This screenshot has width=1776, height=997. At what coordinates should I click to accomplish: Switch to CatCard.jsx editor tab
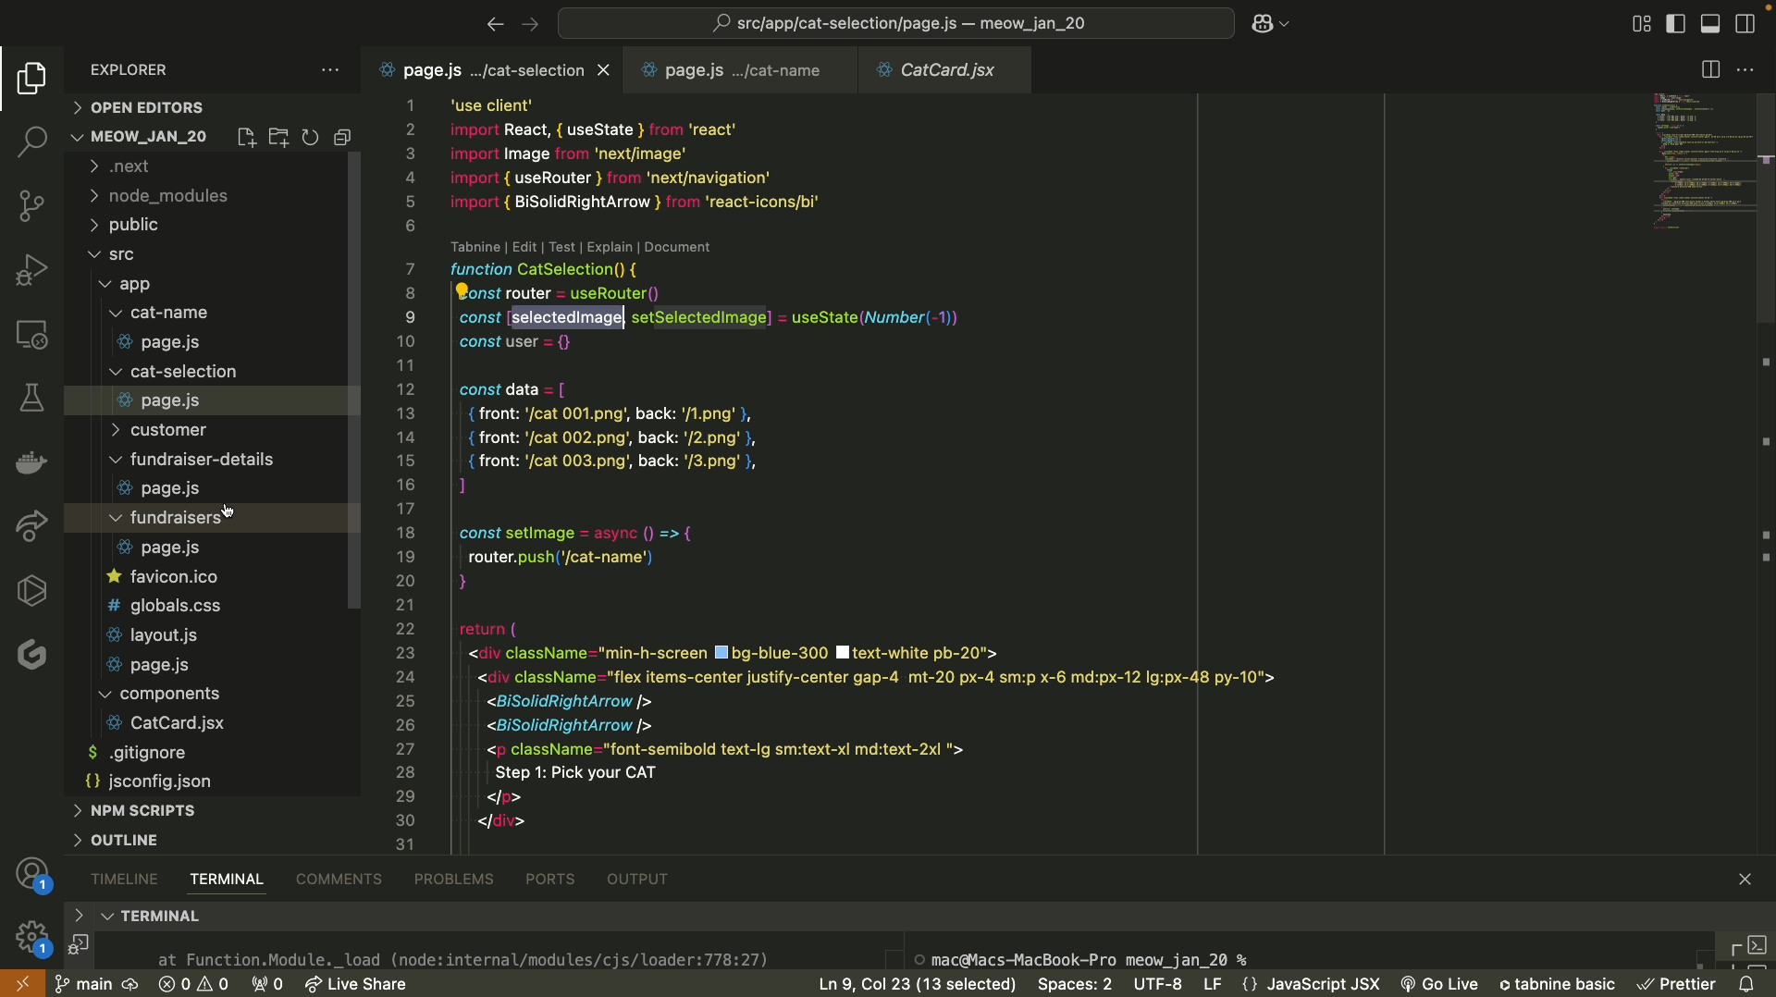[x=944, y=70]
